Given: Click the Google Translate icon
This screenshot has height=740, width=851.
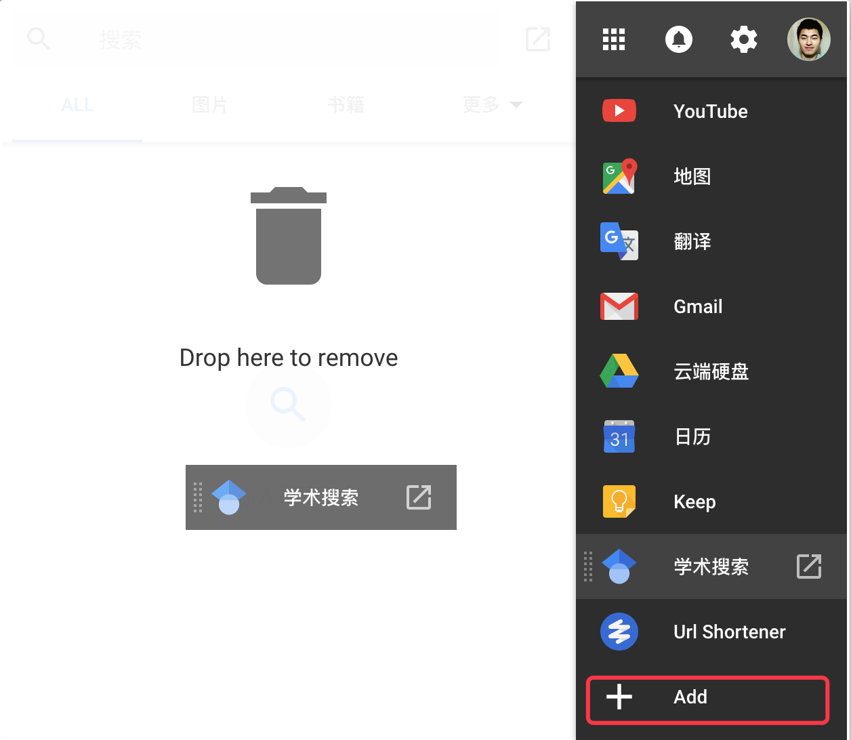Looking at the screenshot, I should point(619,241).
